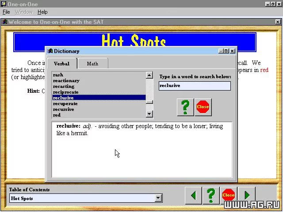Click the One-on-One application title bar icon
Viewport: 283px width, 212px height.
(x=4, y=4)
